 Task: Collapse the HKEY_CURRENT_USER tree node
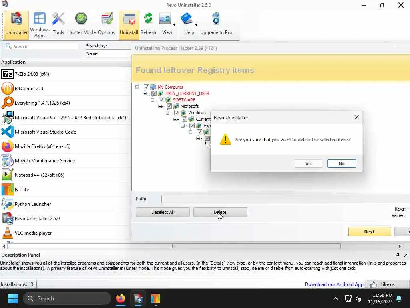pyautogui.click(x=145, y=93)
